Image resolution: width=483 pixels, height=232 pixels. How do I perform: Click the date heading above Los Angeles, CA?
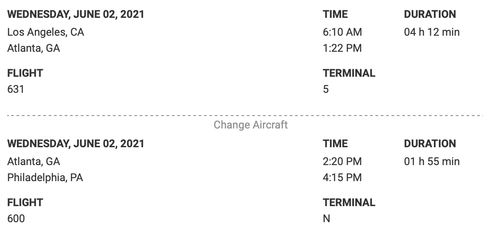[76, 14]
